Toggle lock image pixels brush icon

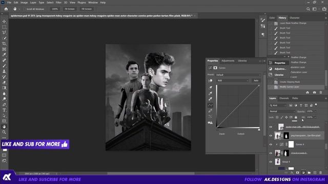tap(282, 117)
